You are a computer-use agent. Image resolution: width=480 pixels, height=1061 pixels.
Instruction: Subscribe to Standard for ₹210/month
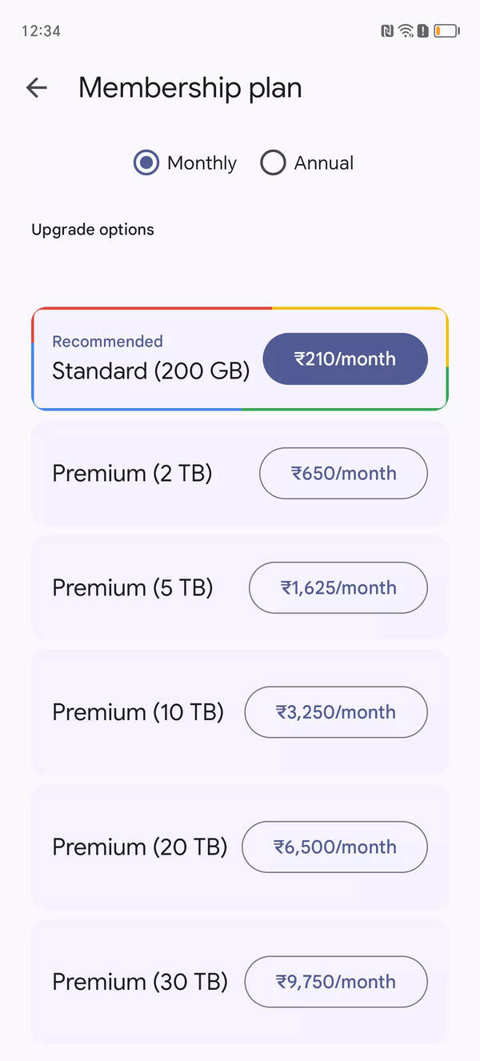point(345,359)
